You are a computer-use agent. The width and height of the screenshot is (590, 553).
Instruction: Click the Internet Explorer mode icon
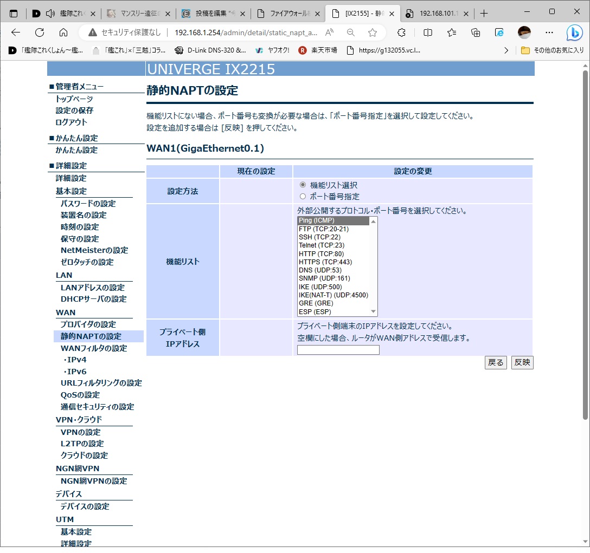(499, 32)
